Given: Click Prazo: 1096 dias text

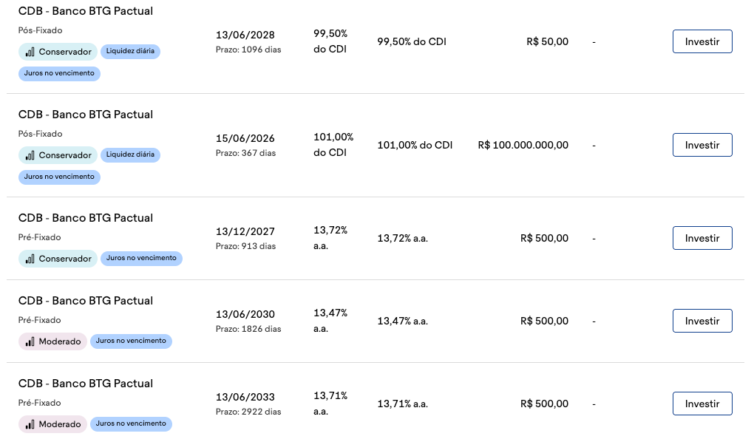Looking at the screenshot, I should 248,50.
